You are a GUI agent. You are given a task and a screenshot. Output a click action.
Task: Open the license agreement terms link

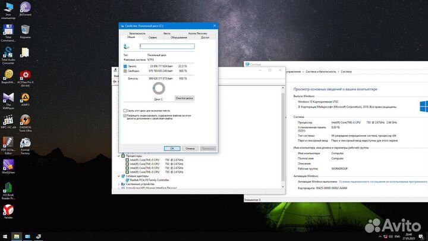383,181
